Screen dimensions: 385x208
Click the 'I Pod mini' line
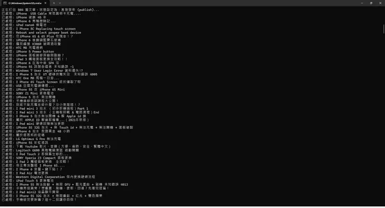[x=33, y=124]
